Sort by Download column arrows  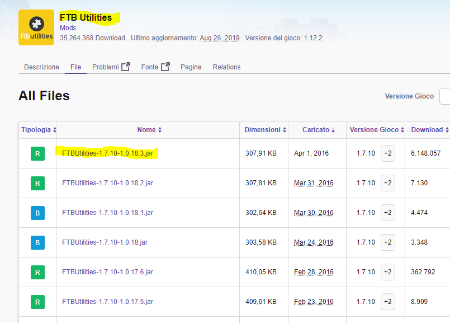[x=447, y=130]
